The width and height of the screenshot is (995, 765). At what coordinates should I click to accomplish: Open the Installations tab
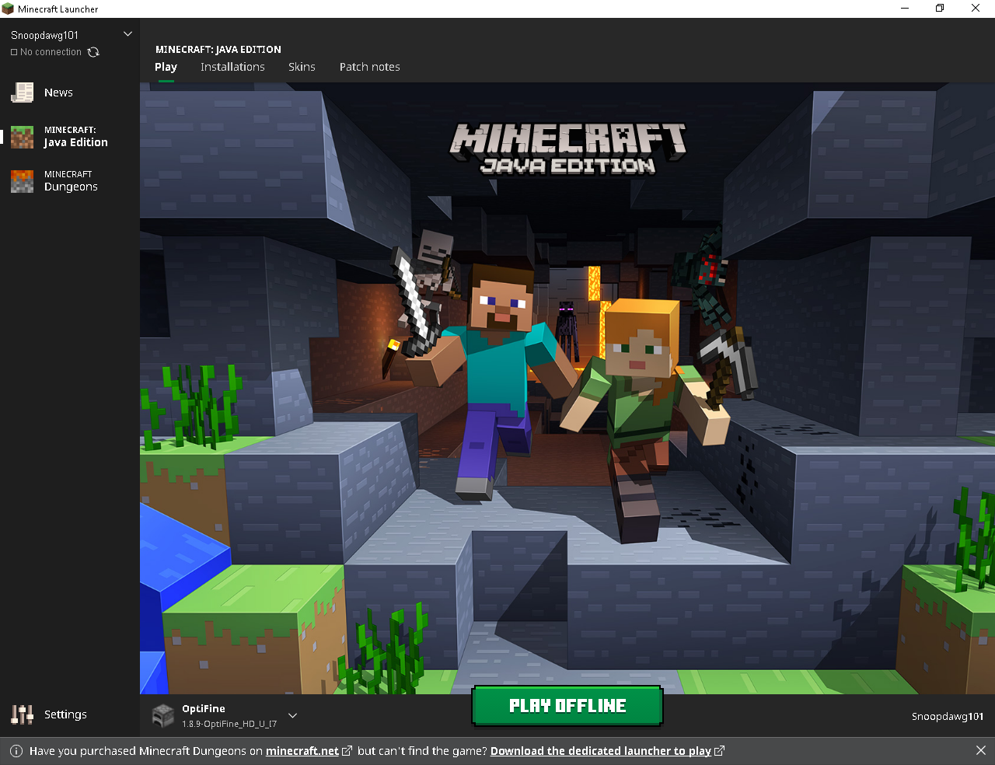click(x=232, y=67)
